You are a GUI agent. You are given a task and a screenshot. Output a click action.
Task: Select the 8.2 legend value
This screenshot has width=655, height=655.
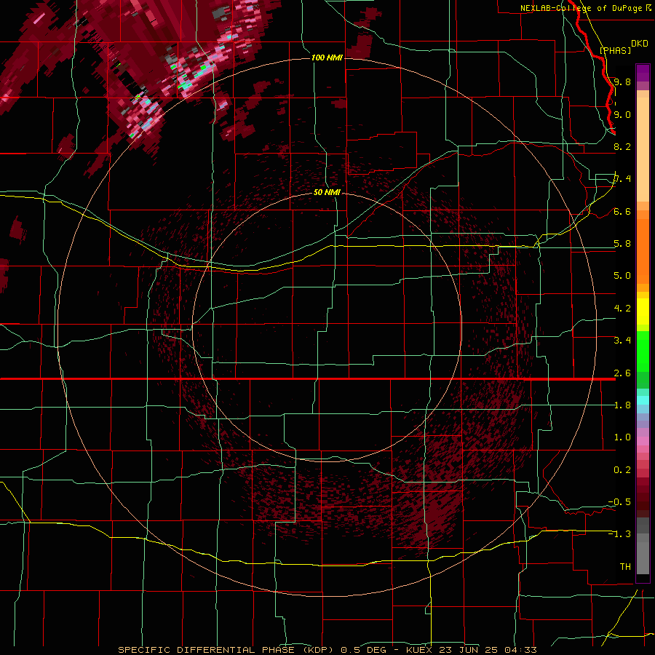click(x=622, y=146)
